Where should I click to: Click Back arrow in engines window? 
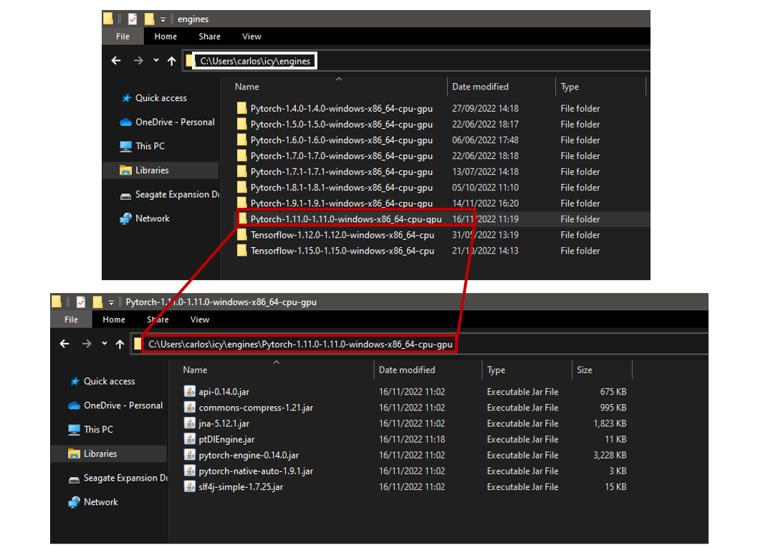pos(116,61)
